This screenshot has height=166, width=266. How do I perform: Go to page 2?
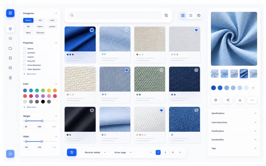(x=165, y=153)
